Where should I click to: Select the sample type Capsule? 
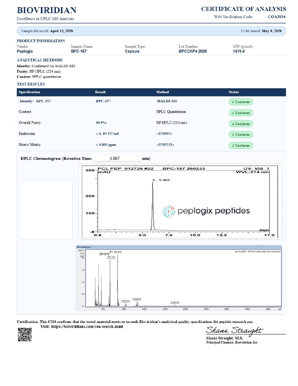pyautogui.click(x=132, y=51)
